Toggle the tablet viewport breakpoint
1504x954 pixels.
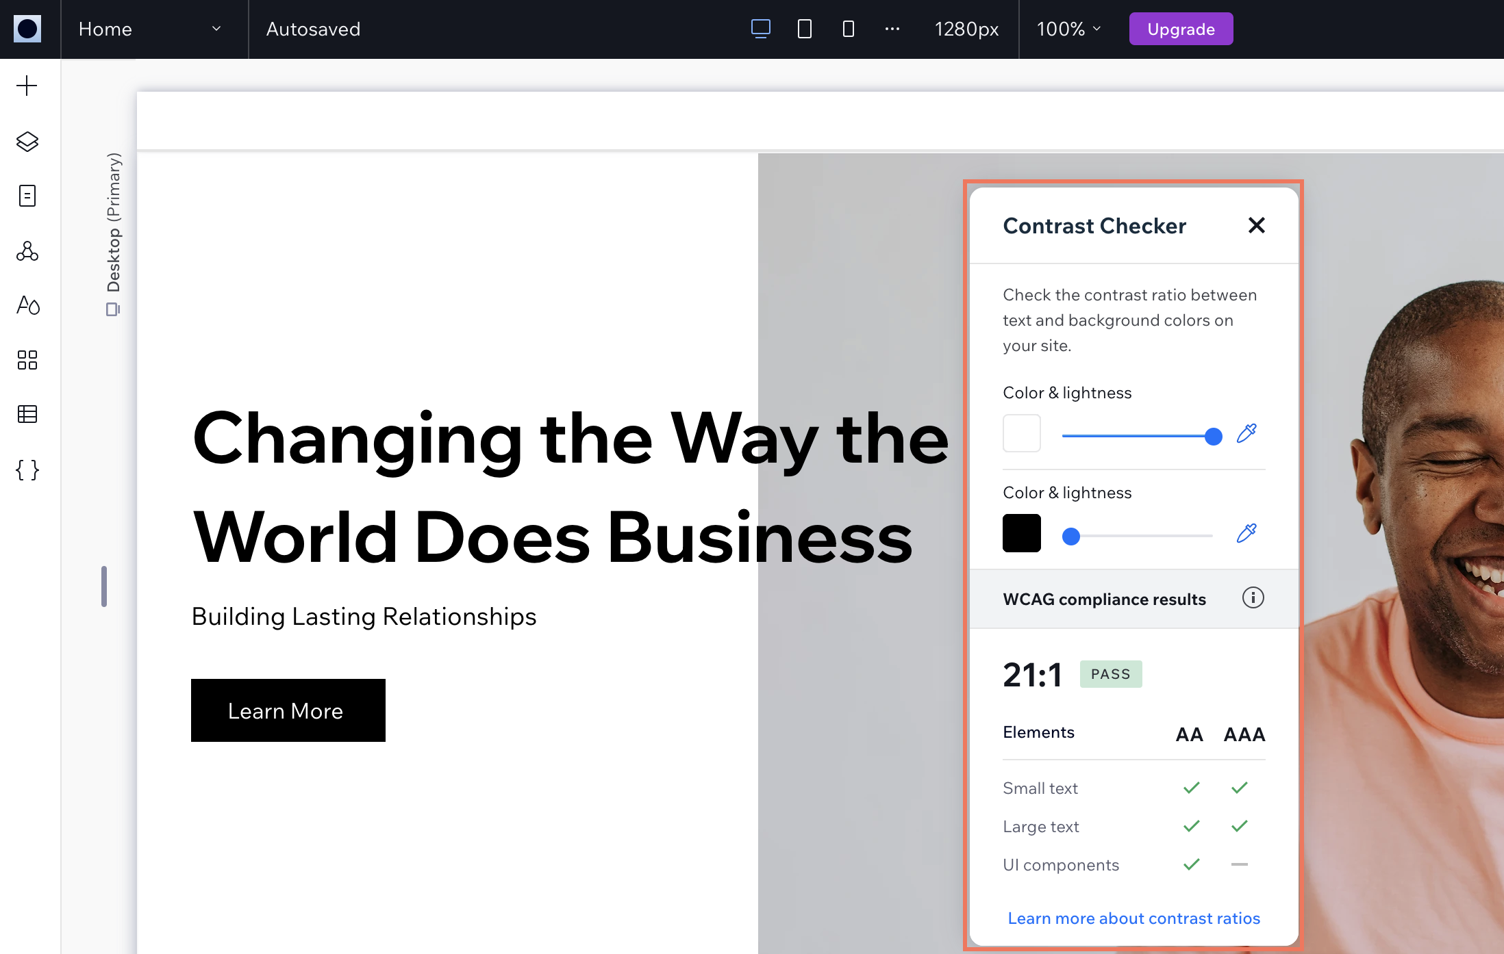805,27
